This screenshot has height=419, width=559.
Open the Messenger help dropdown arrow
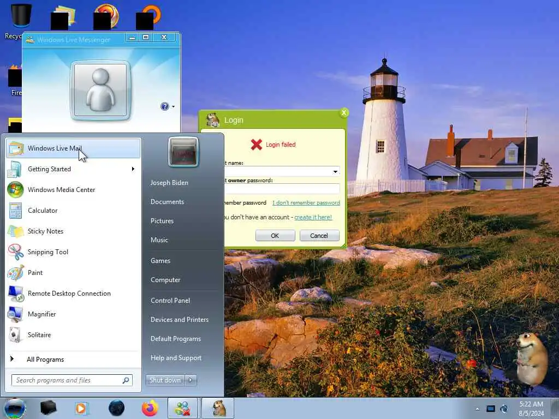click(x=173, y=106)
